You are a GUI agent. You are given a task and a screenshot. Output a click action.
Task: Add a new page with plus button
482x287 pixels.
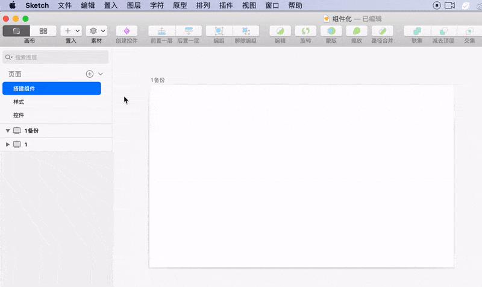90,74
